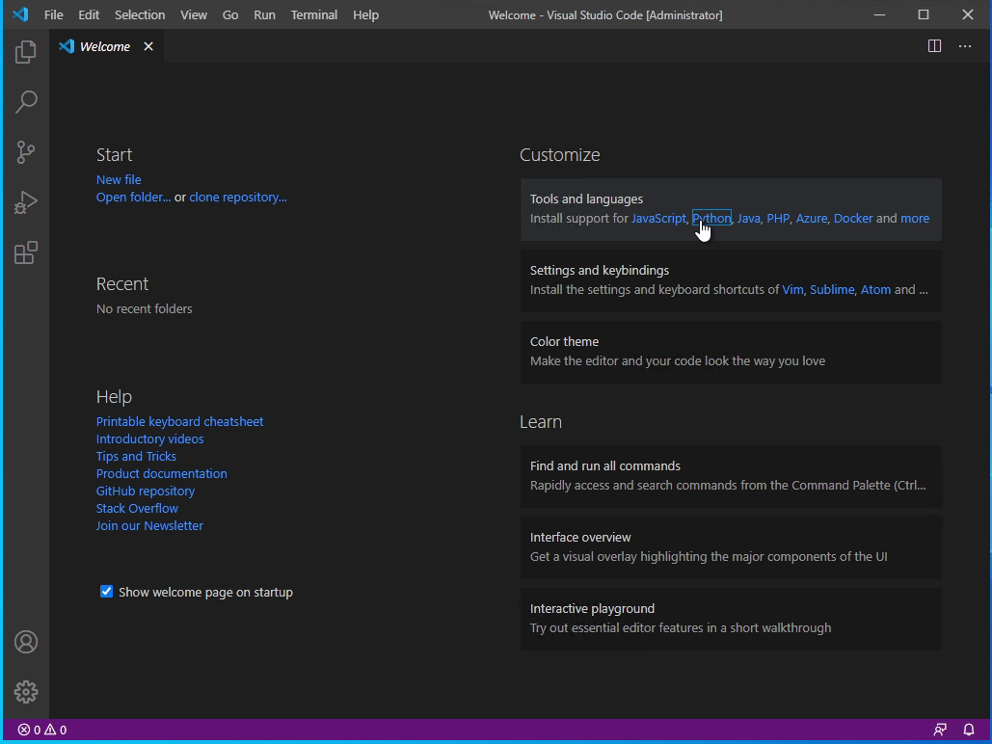Open the Edit menu
The image size is (992, 744).
(89, 14)
